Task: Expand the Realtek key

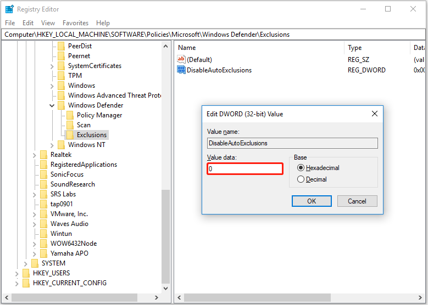Action: pyautogui.click(x=35, y=155)
